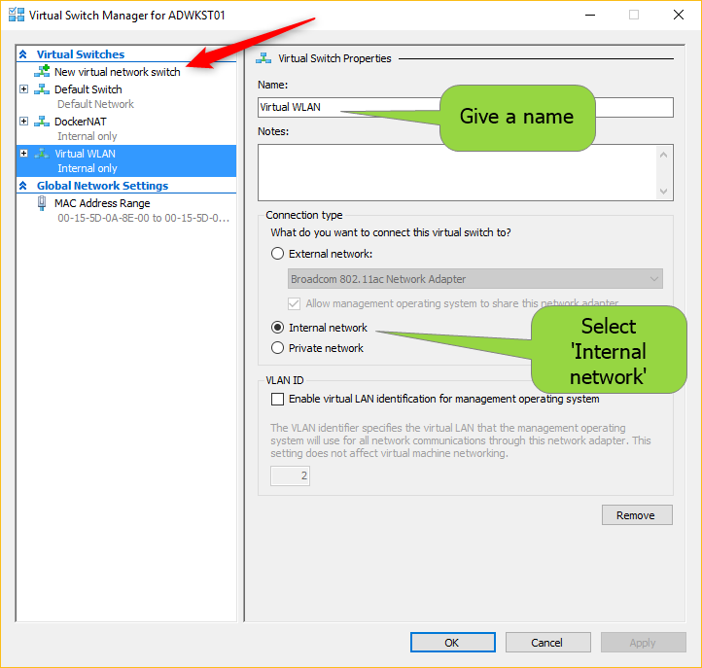Open the Broadcom network adapter dropdown
The height and width of the screenshot is (668, 702).
coord(475,279)
